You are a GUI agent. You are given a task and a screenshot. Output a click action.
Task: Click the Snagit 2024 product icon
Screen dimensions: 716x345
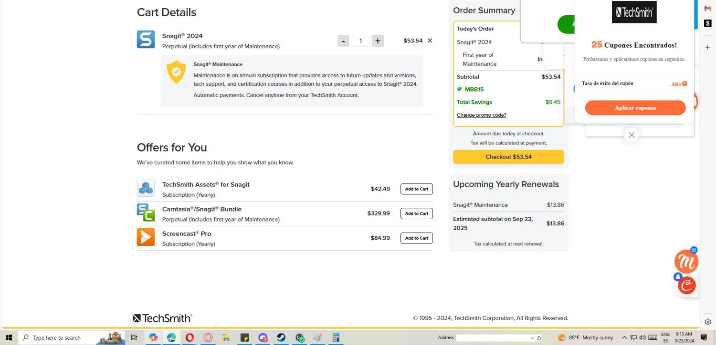pyautogui.click(x=146, y=40)
